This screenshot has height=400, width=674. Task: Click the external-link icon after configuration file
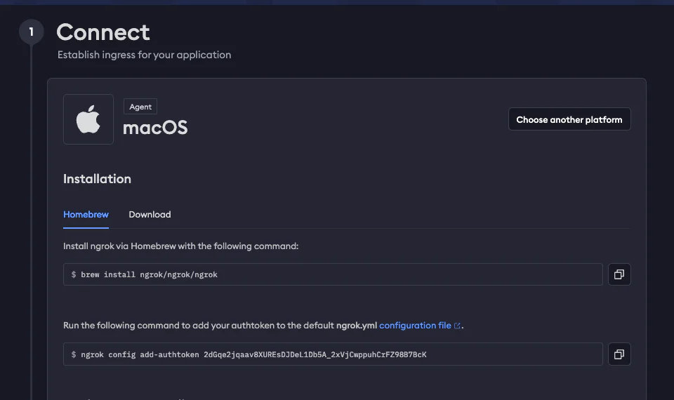pyautogui.click(x=457, y=326)
